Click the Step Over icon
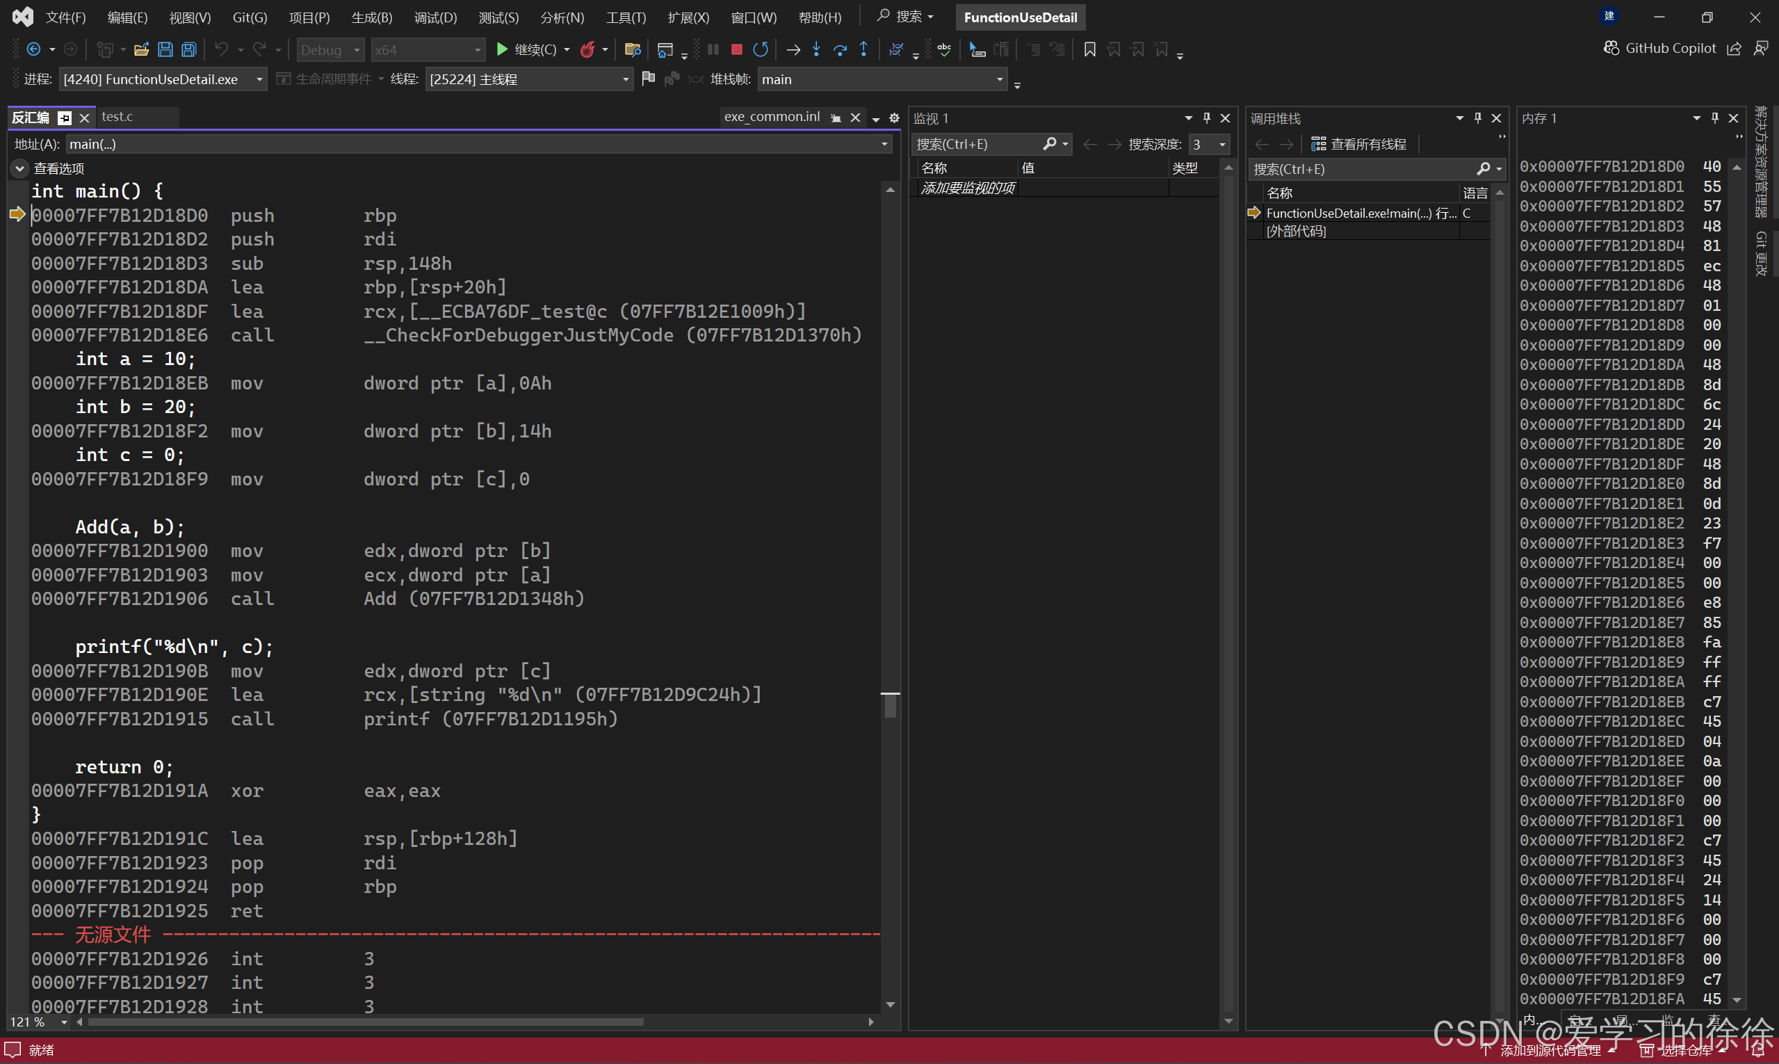1779x1064 pixels. [840, 49]
